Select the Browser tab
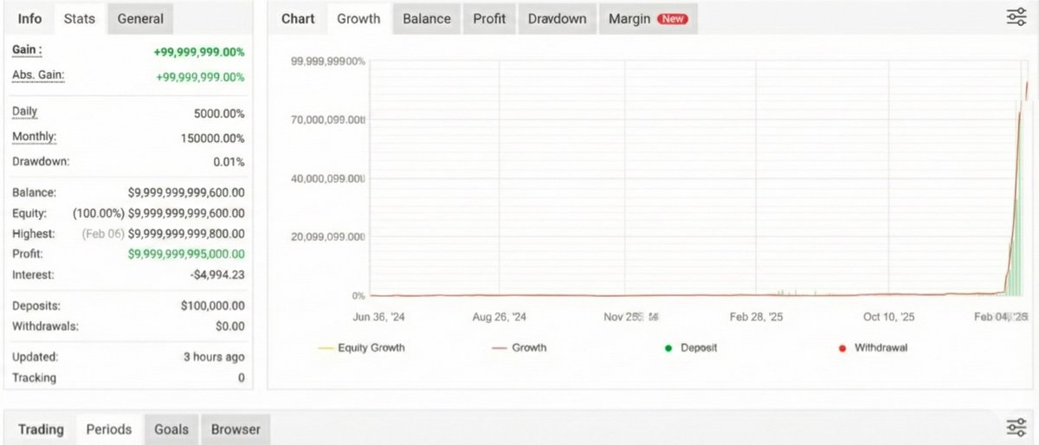Screen dimensions: 1039x445 click(x=236, y=429)
